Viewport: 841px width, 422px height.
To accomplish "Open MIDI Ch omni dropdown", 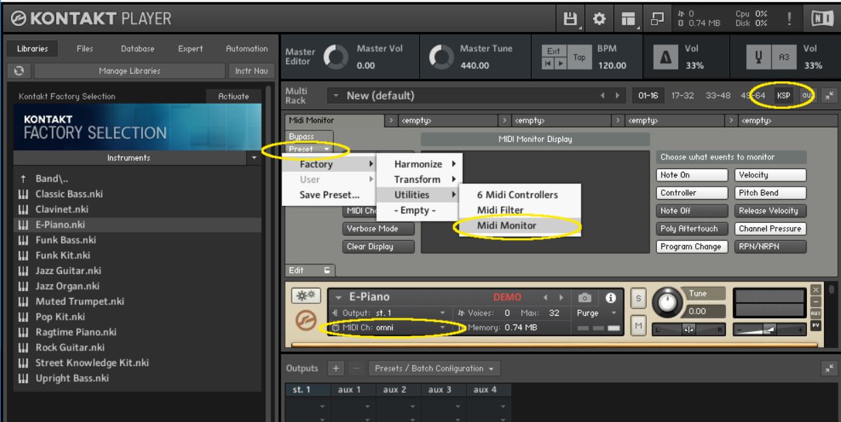I will coord(388,328).
